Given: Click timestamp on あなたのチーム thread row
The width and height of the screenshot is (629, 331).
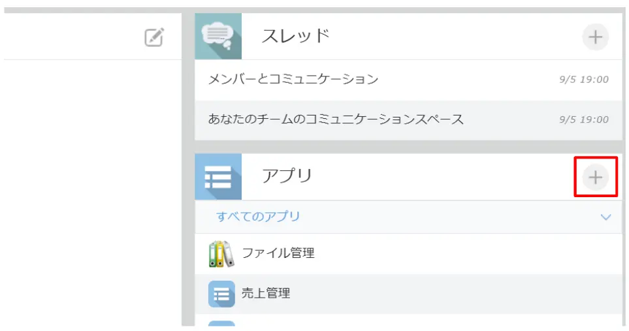Looking at the screenshot, I should (x=583, y=120).
